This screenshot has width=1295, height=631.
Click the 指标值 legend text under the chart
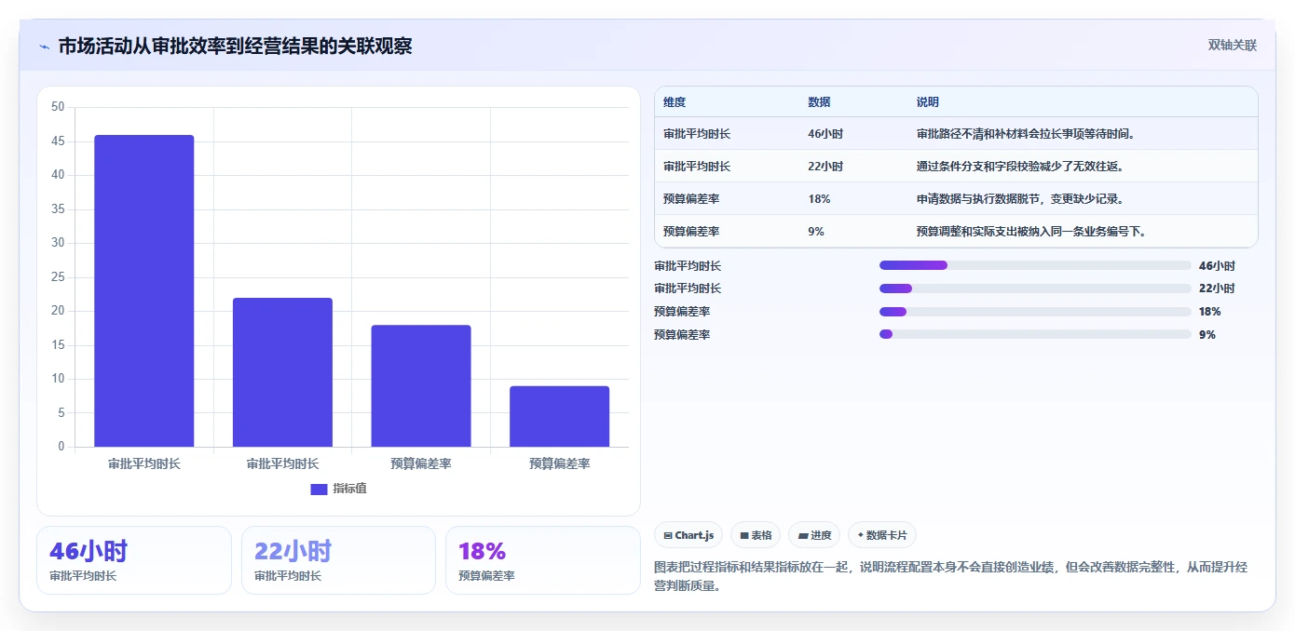(x=349, y=489)
